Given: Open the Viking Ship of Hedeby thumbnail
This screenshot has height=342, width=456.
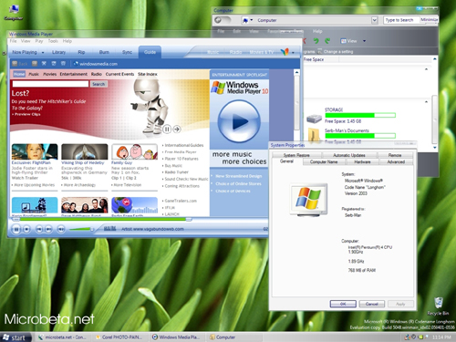Looking at the screenshot, I should [x=85, y=151].
